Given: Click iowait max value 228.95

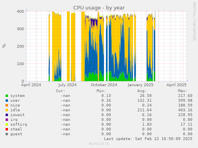Looking at the screenshot, I should [x=185, y=115].
